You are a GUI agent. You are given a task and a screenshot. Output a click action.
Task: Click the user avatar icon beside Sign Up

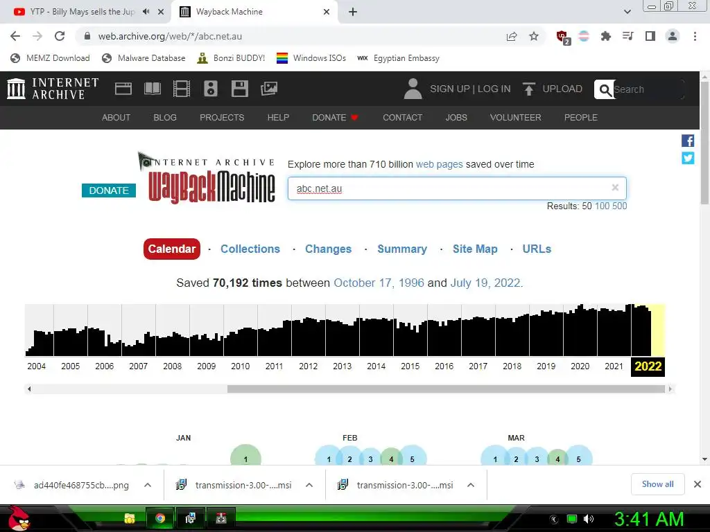click(413, 89)
